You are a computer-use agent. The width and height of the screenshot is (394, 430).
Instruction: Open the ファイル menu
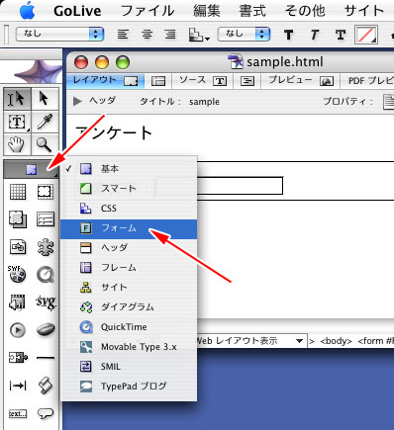(148, 11)
